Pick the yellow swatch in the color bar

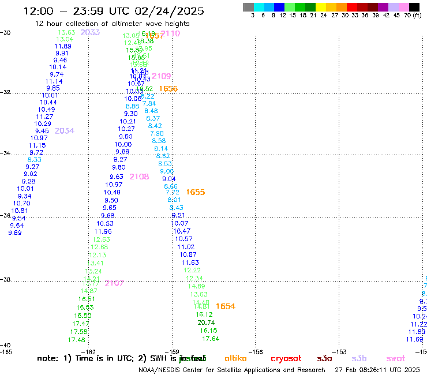pos(321,7)
